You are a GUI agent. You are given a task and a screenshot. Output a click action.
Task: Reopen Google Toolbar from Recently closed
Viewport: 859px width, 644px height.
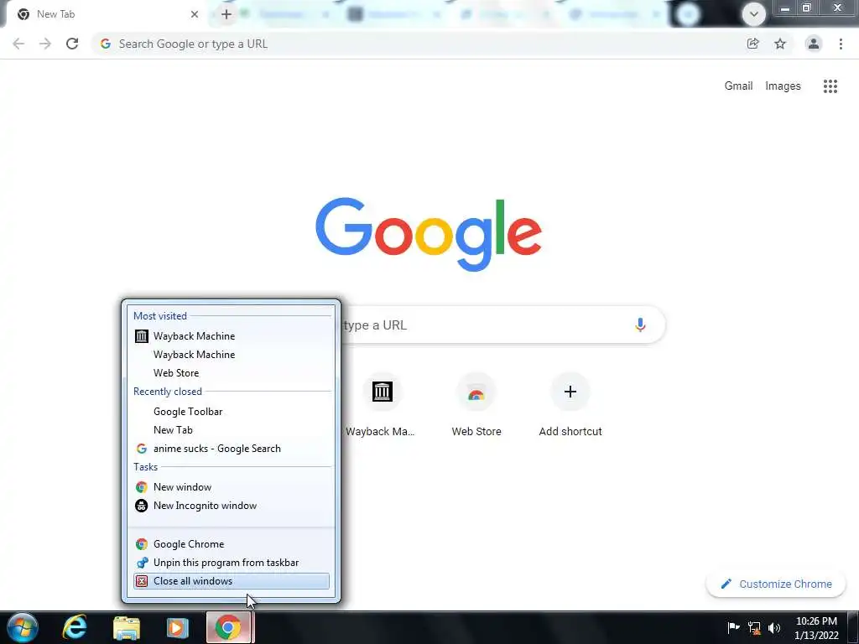point(232,411)
